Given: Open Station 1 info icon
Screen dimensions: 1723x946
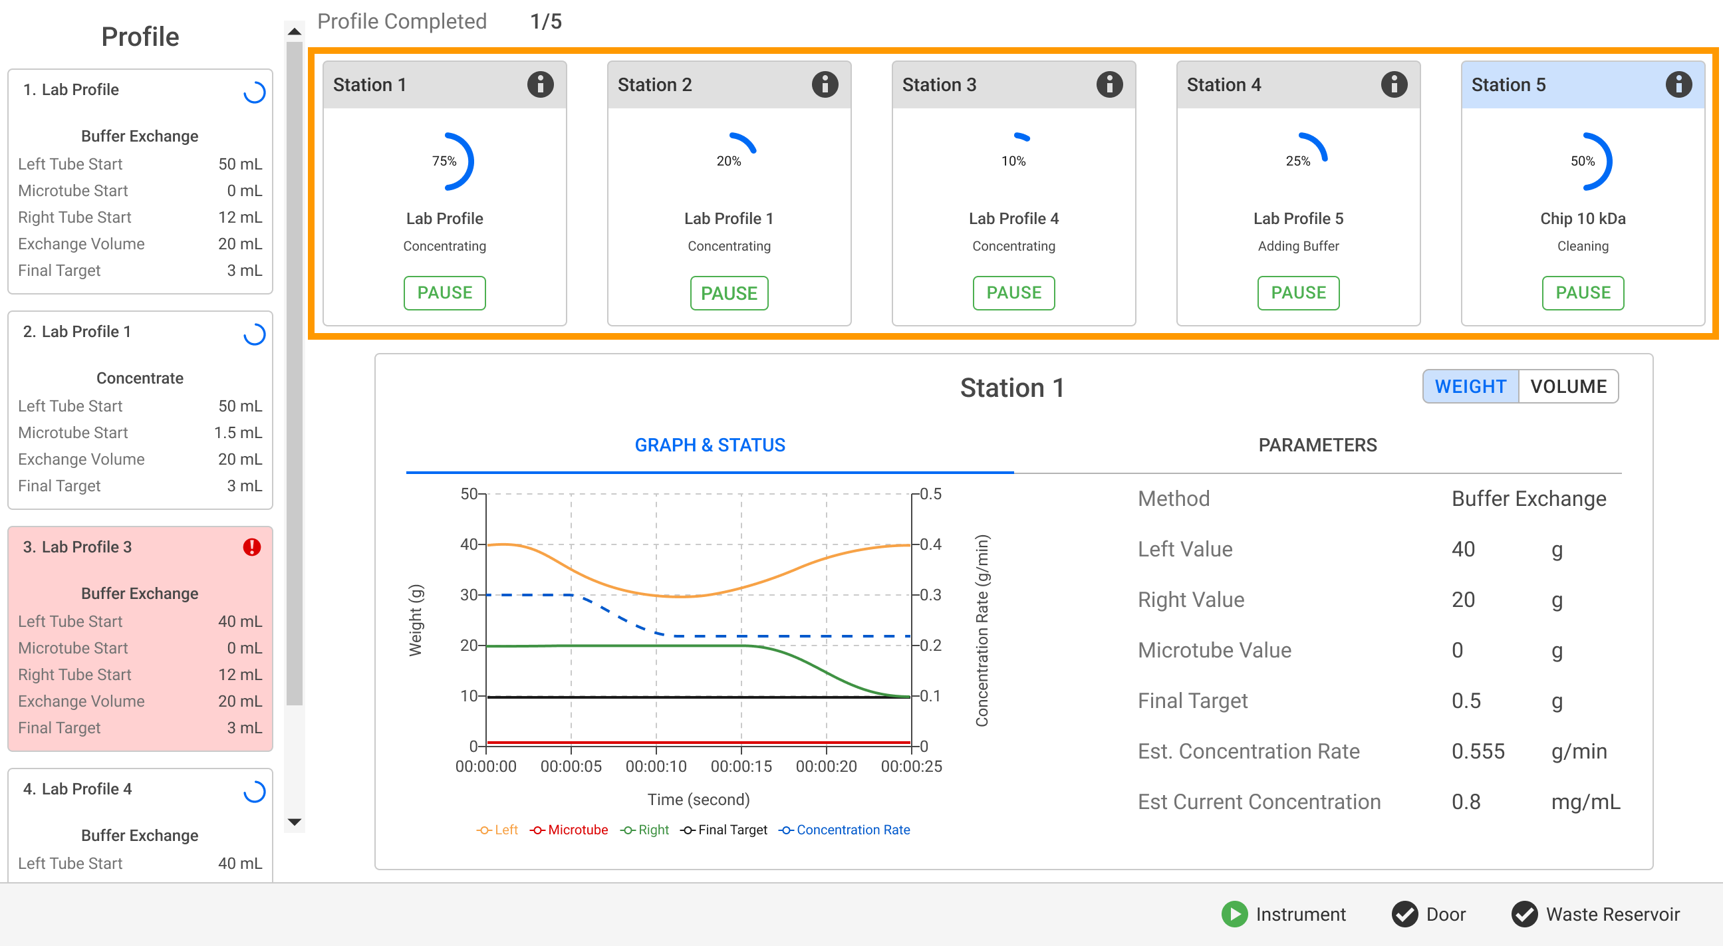Looking at the screenshot, I should 540,85.
